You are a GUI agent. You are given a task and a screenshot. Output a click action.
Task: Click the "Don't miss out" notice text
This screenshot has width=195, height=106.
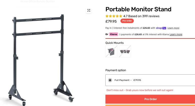pos(140,90)
